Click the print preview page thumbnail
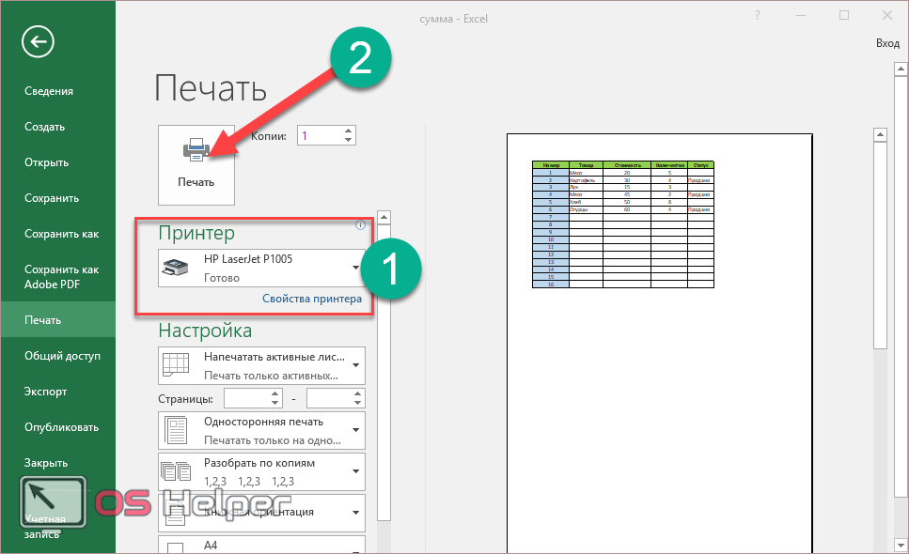The width and height of the screenshot is (909, 554). 660,344
